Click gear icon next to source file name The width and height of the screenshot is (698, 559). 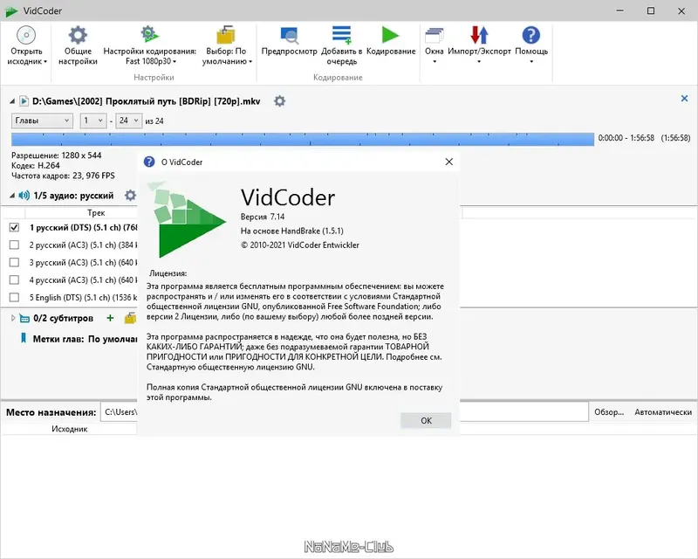click(x=279, y=101)
